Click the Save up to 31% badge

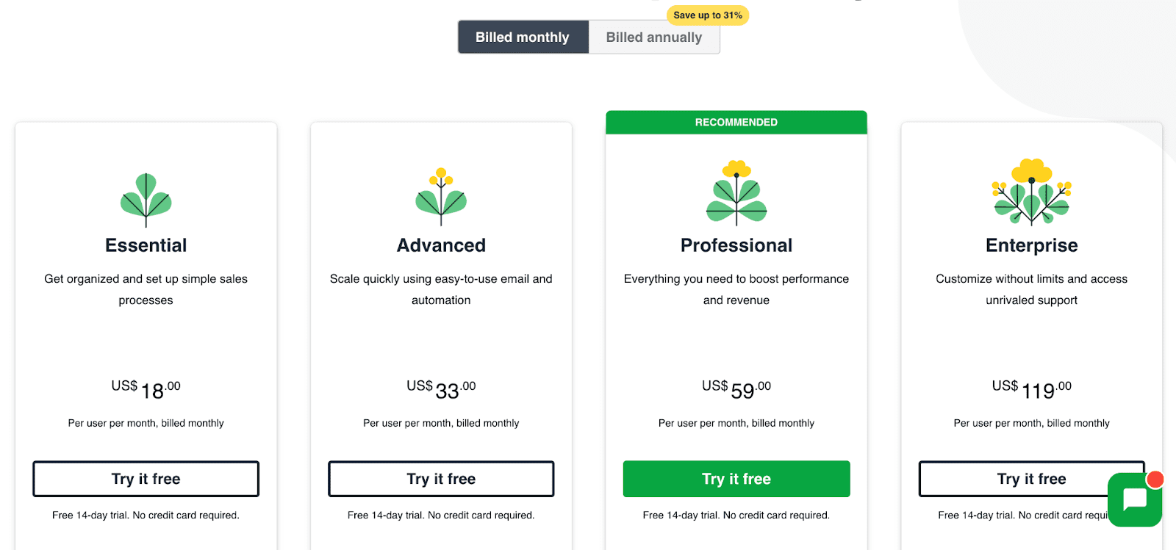pyautogui.click(x=708, y=15)
